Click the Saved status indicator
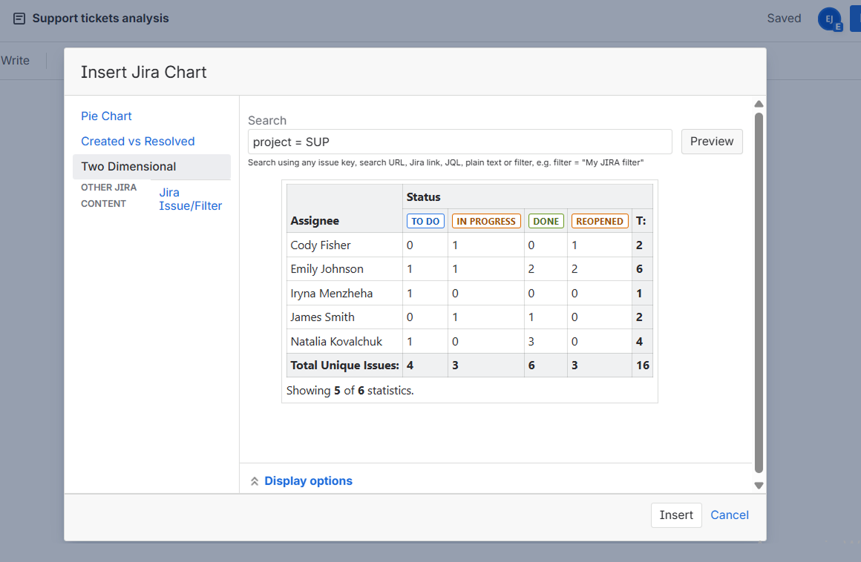 click(x=784, y=18)
